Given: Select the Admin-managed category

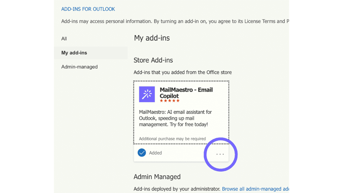Looking at the screenshot, I should click(x=79, y=67).
